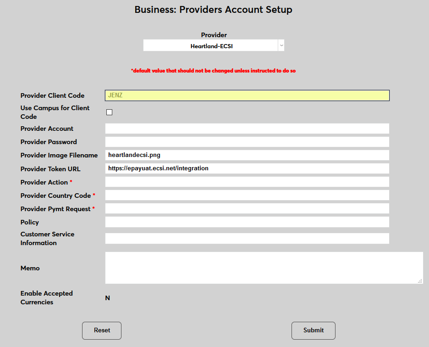The width and height of the screenshot is (429, 347).
Task: Click the Provider Country Code field
Action: [247, 195]
